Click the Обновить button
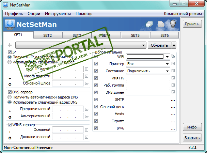This screenshot has width=207, height=153. [x=160, y=45]
